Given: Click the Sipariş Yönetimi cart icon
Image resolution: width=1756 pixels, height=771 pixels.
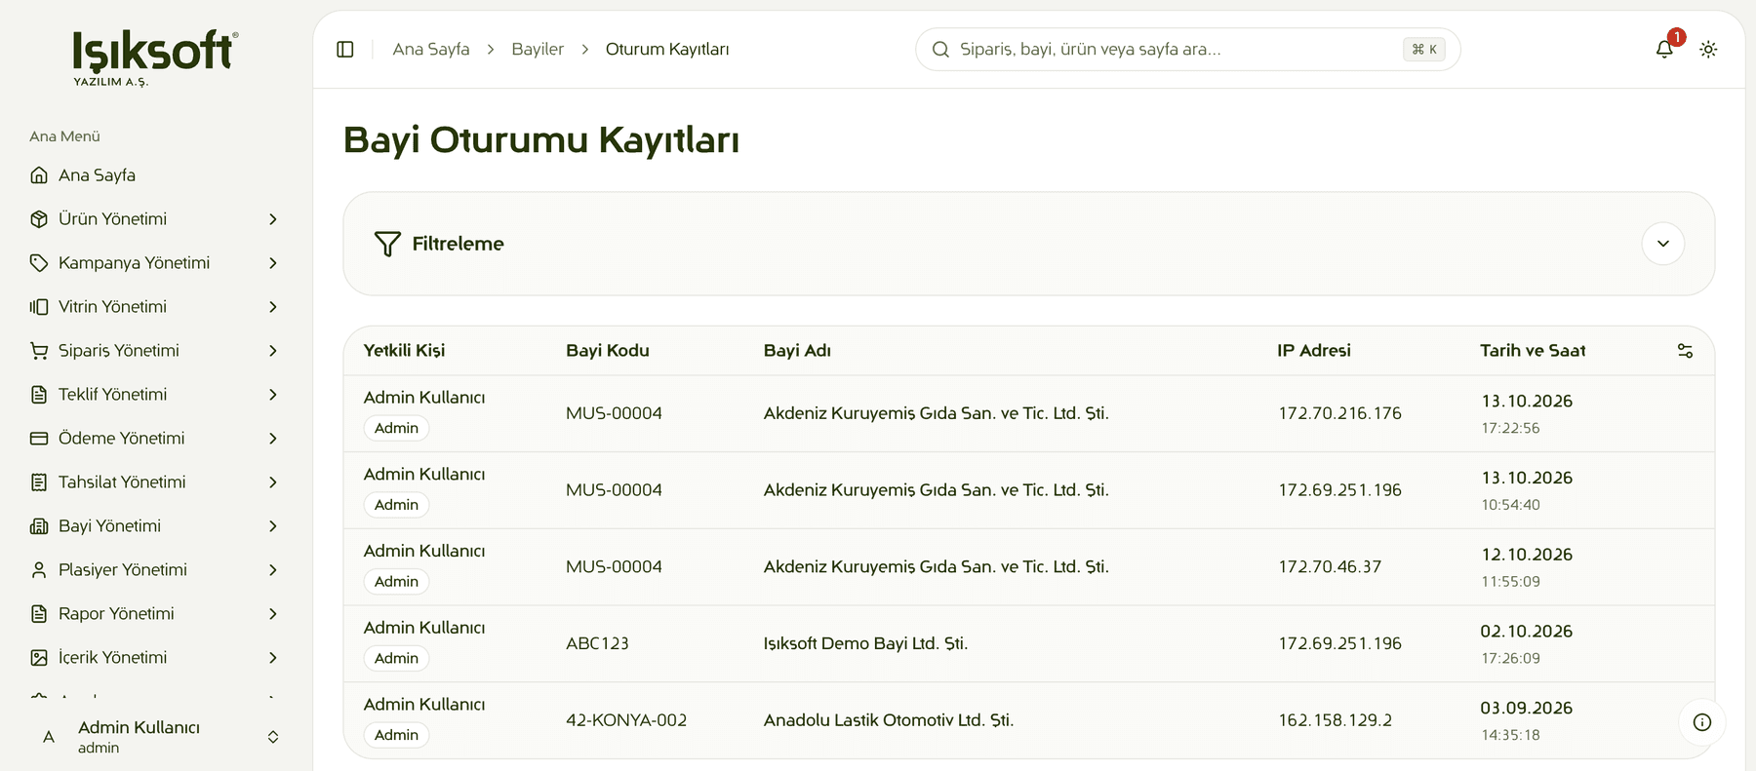Looking at the screenshot, I should pos(39,351).
